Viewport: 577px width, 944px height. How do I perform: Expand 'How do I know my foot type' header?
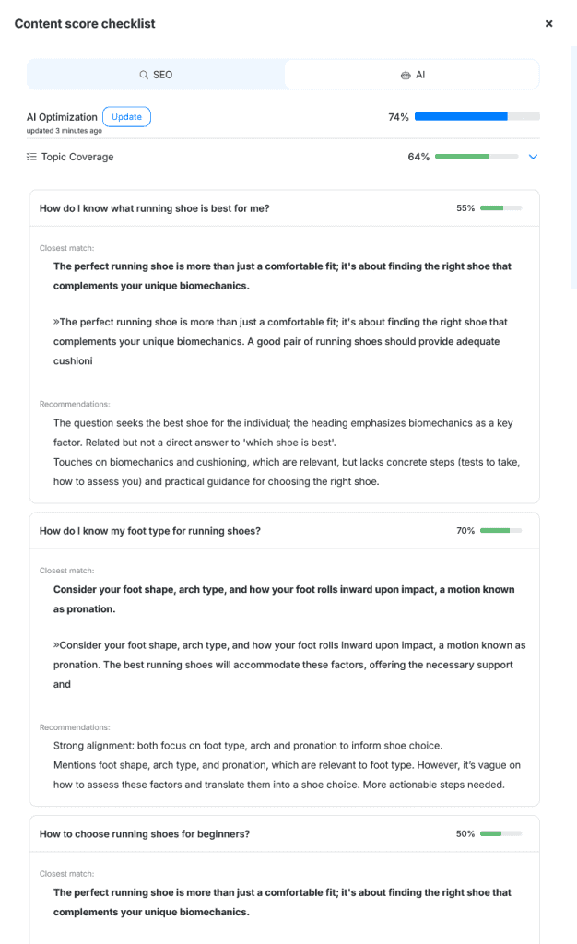point(150,531)
